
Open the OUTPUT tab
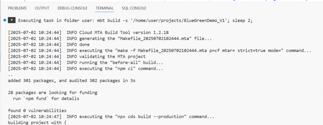42,8
